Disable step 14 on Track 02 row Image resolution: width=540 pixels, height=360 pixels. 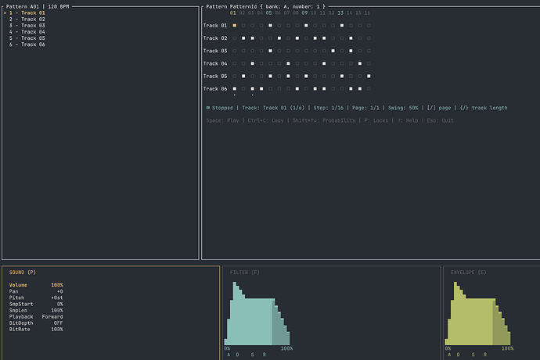tap(351, 38)
